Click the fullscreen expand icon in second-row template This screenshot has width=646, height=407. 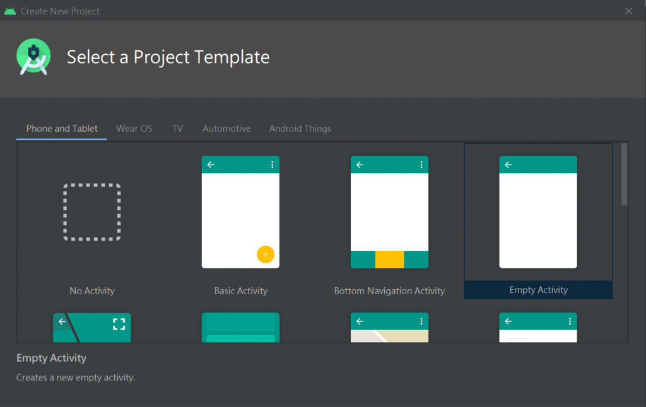point(119,324)
